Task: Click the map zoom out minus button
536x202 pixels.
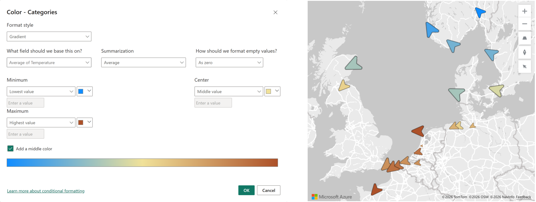Action: click(x=525, y=24)
